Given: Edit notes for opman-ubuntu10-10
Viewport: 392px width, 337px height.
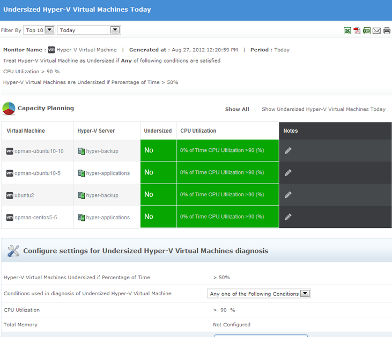Looking at the screenshot, I should click(x=288, y=150).
